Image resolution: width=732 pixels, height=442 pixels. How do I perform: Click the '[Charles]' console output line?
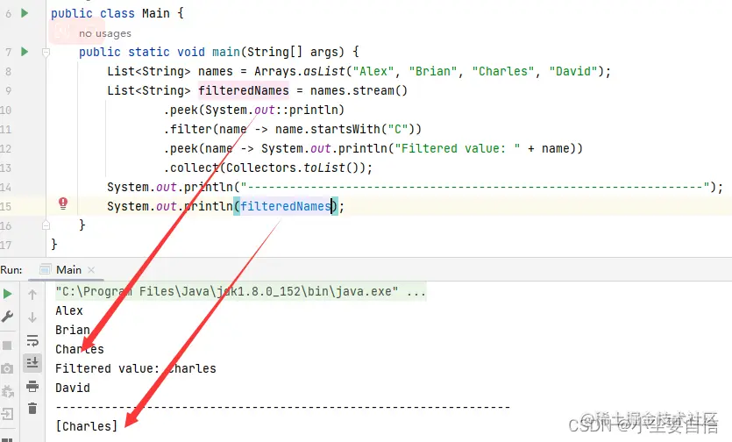(87, 426)
